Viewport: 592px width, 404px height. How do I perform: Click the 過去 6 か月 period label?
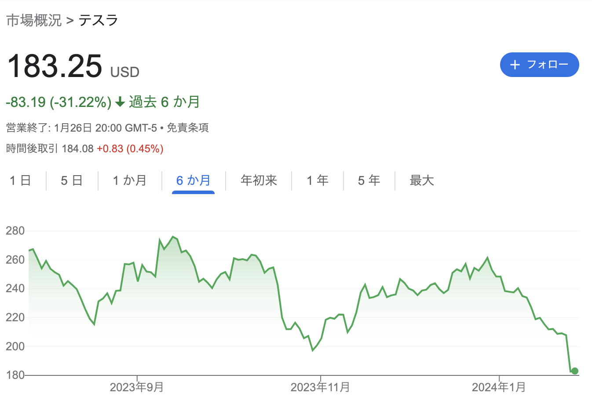click(x=164, y=102)
